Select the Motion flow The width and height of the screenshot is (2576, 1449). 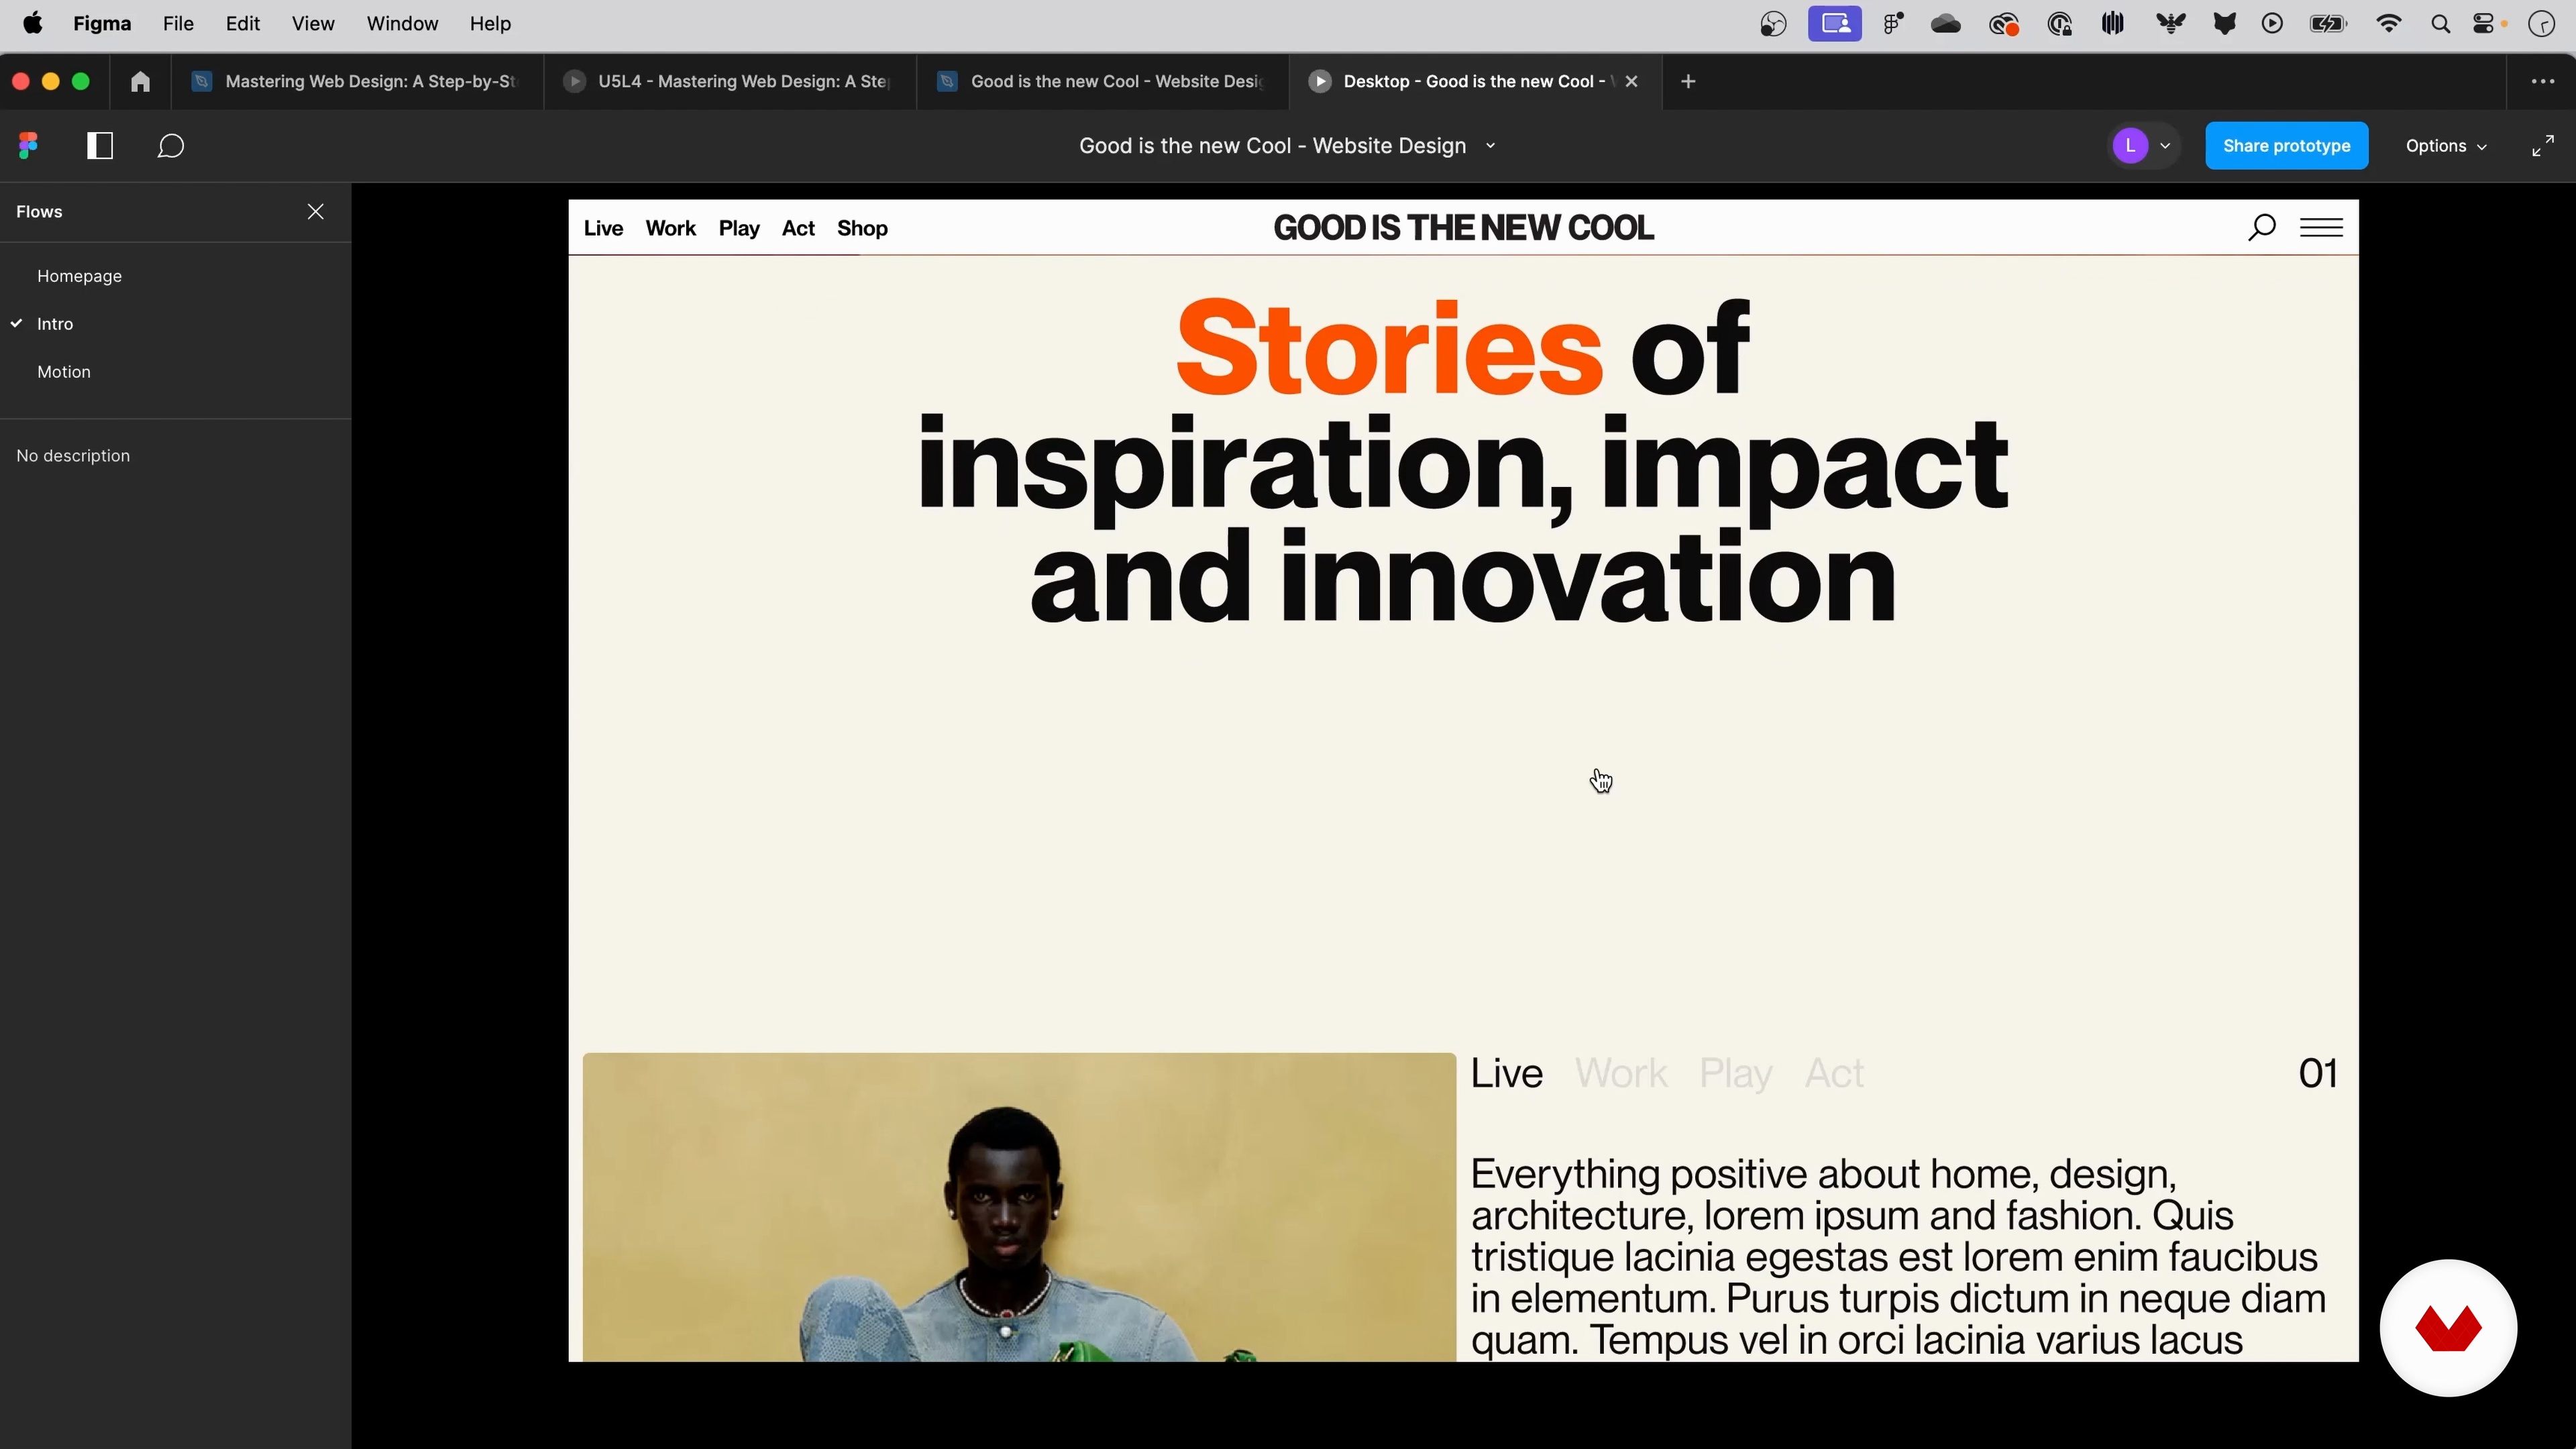click(64, 372)
